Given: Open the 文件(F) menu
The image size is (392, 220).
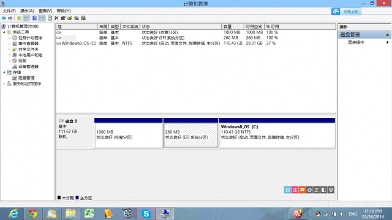Looking at the screenshot, I should 9,11.
